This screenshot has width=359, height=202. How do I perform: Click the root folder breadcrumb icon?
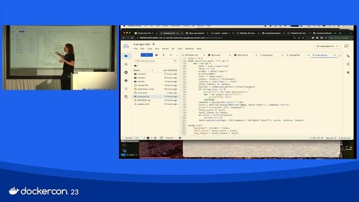135,66
